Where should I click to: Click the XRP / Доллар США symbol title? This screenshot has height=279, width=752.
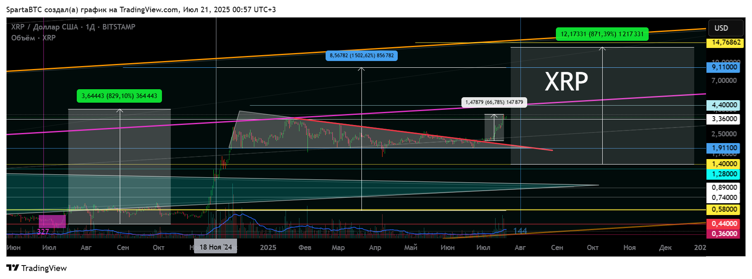tap(73, 27)
